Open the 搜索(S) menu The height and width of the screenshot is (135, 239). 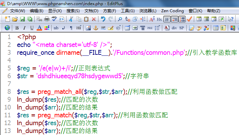[73, 11]
